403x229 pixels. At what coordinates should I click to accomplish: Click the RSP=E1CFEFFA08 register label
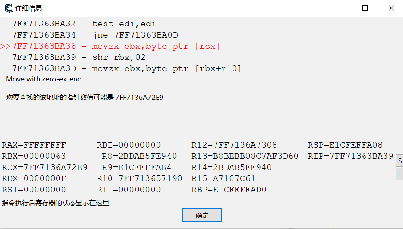point(345,145)
